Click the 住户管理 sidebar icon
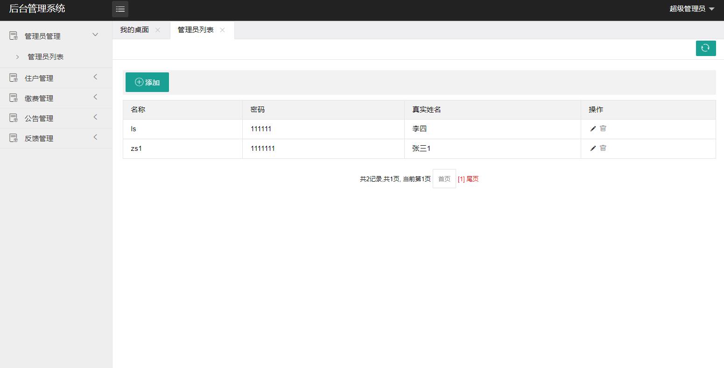Image resolution: width=724 pixels, height=368 pixels. (x=13, y=78)
